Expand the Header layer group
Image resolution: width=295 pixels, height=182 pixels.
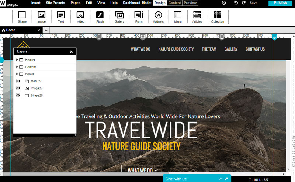[x=17, y=60]
